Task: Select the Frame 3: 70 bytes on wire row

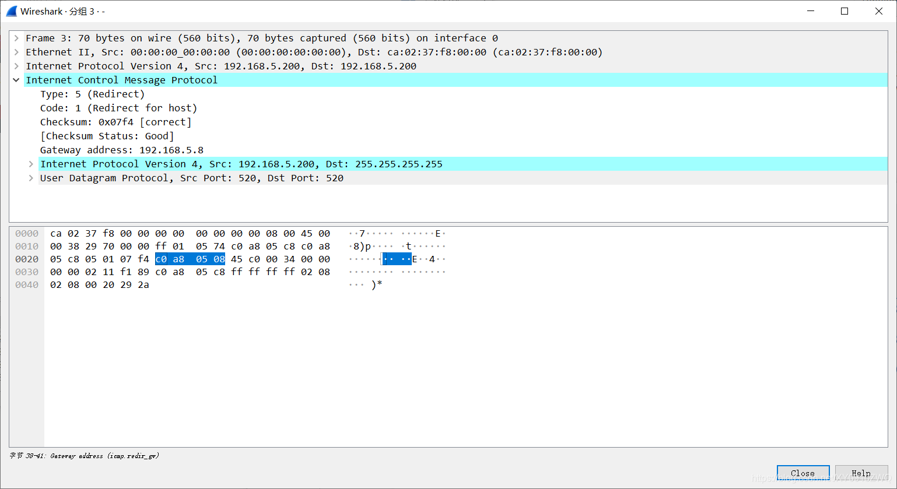Action: coord(456,38)
